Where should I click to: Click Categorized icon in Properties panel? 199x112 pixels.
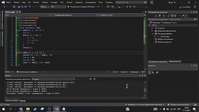150,72
